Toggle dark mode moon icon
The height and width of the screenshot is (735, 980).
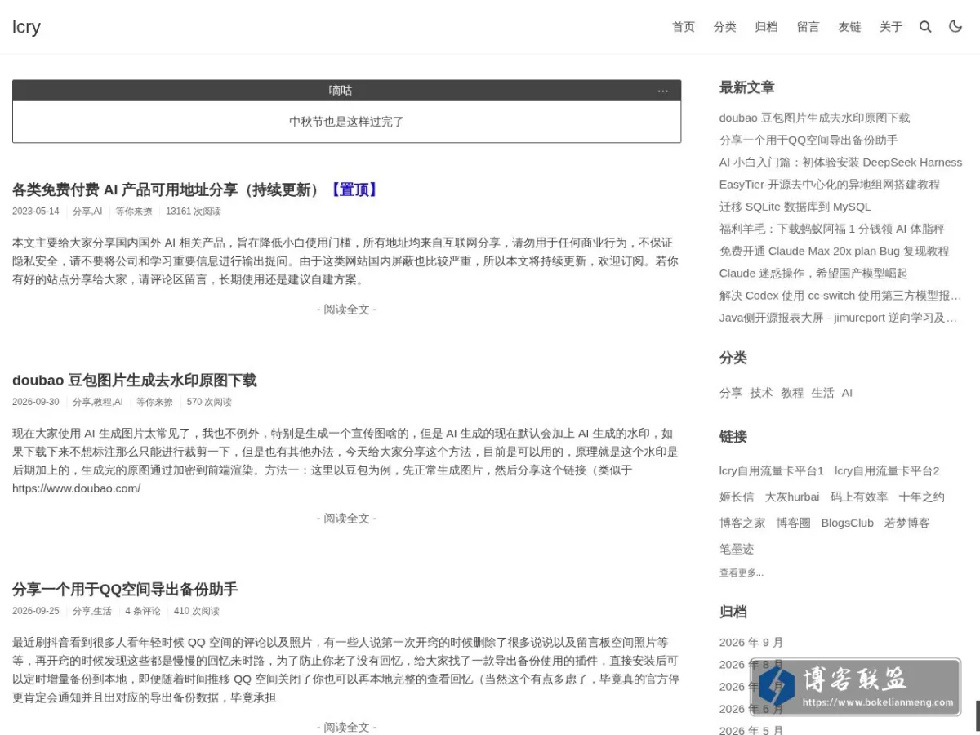click(955, 27)
